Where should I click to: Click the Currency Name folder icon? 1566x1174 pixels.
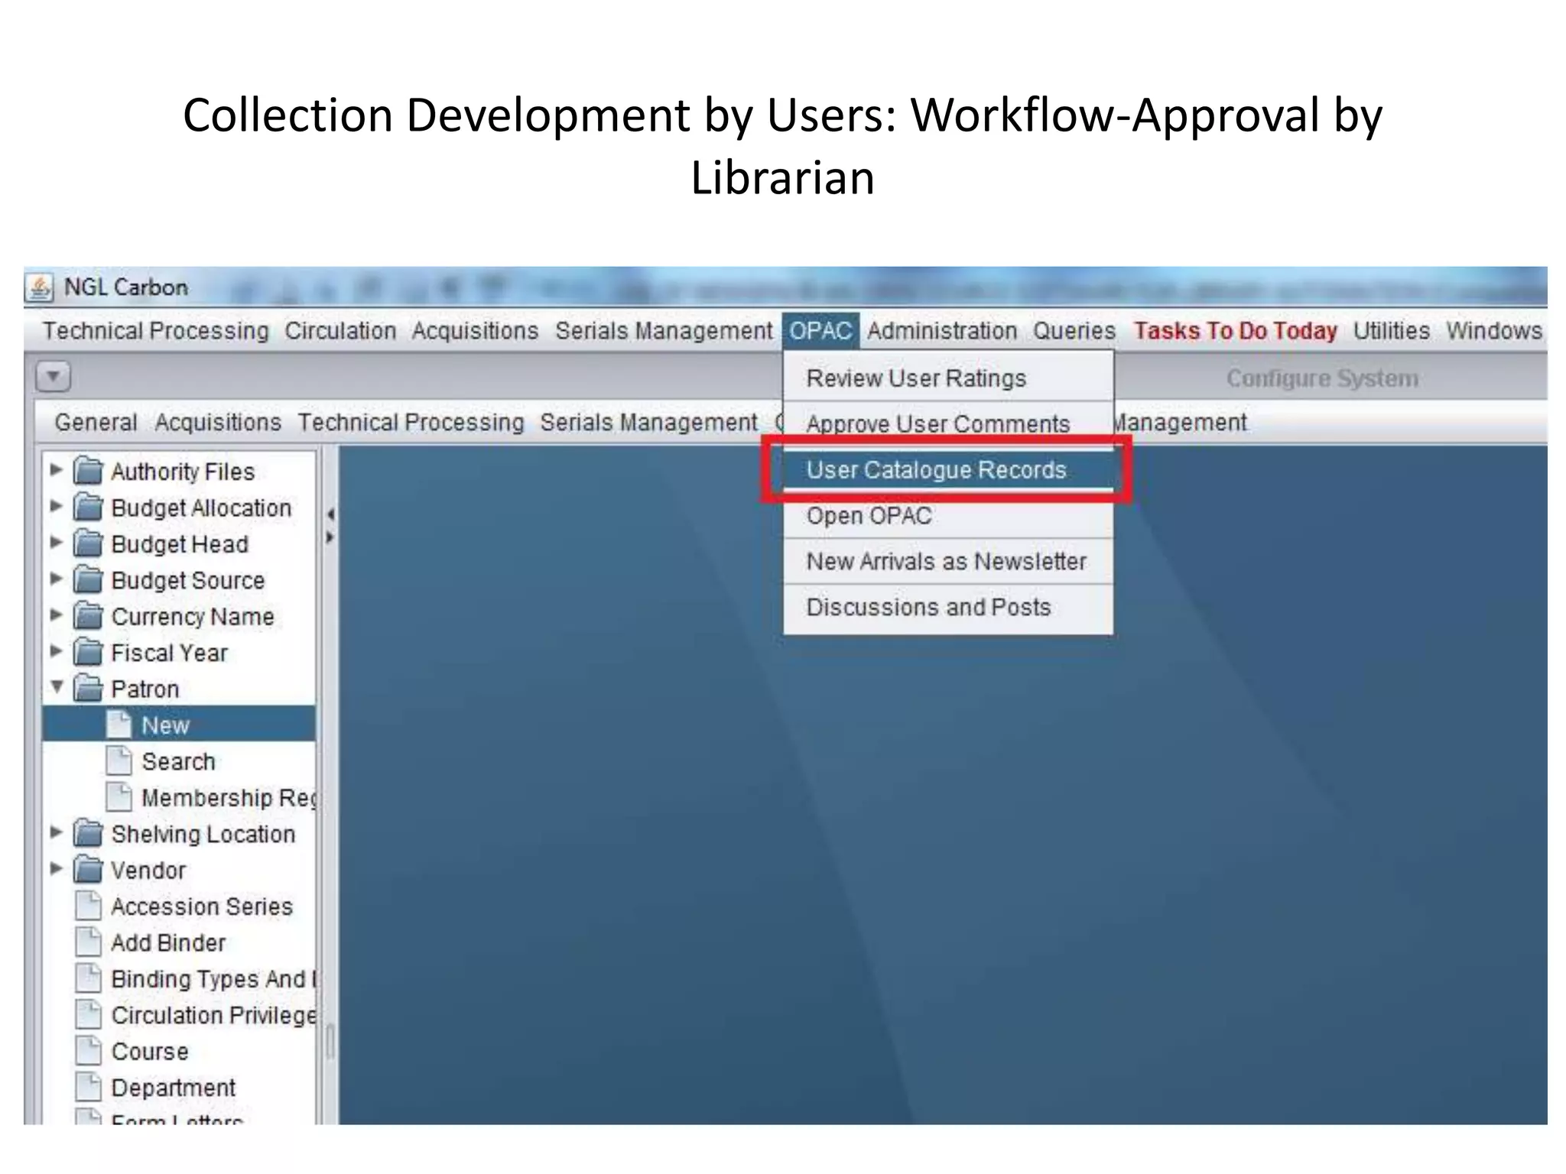(x=88, y=615)
